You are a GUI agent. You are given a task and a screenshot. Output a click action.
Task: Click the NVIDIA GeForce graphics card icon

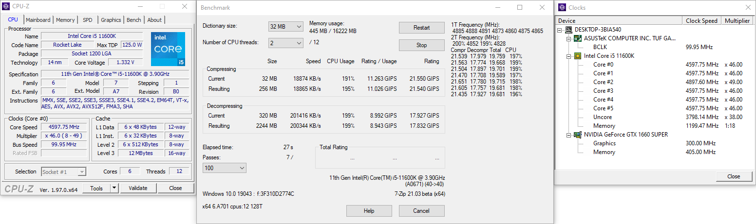[x=578, y=135]
